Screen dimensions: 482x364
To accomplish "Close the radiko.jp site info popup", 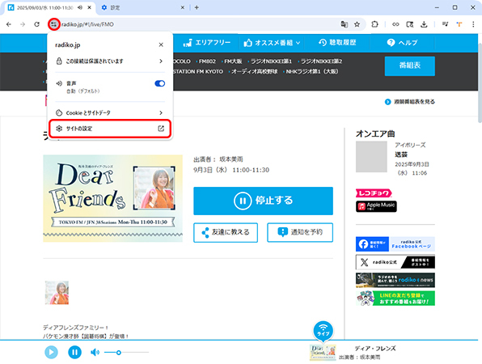I will click(x=161, y=44).
